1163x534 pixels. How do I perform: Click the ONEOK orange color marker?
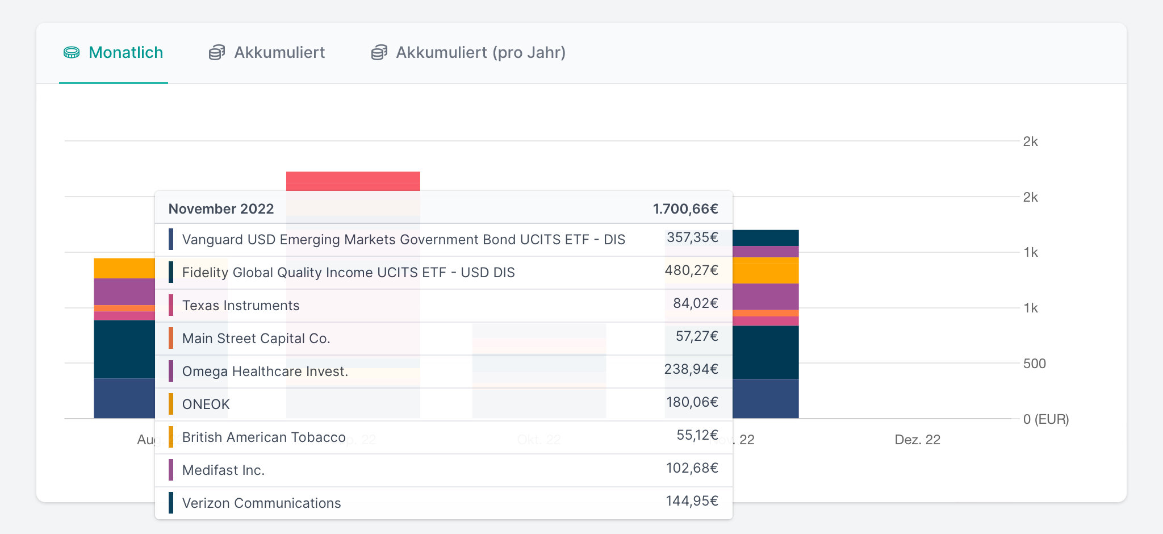click(171, 404)
